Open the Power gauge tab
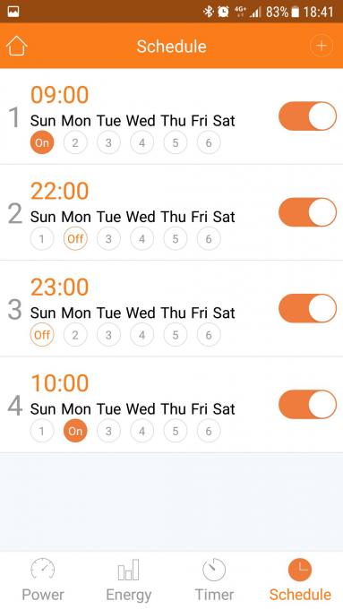Image resolution: width=343 pixels, height=609 pixels. tap(43, 580)
